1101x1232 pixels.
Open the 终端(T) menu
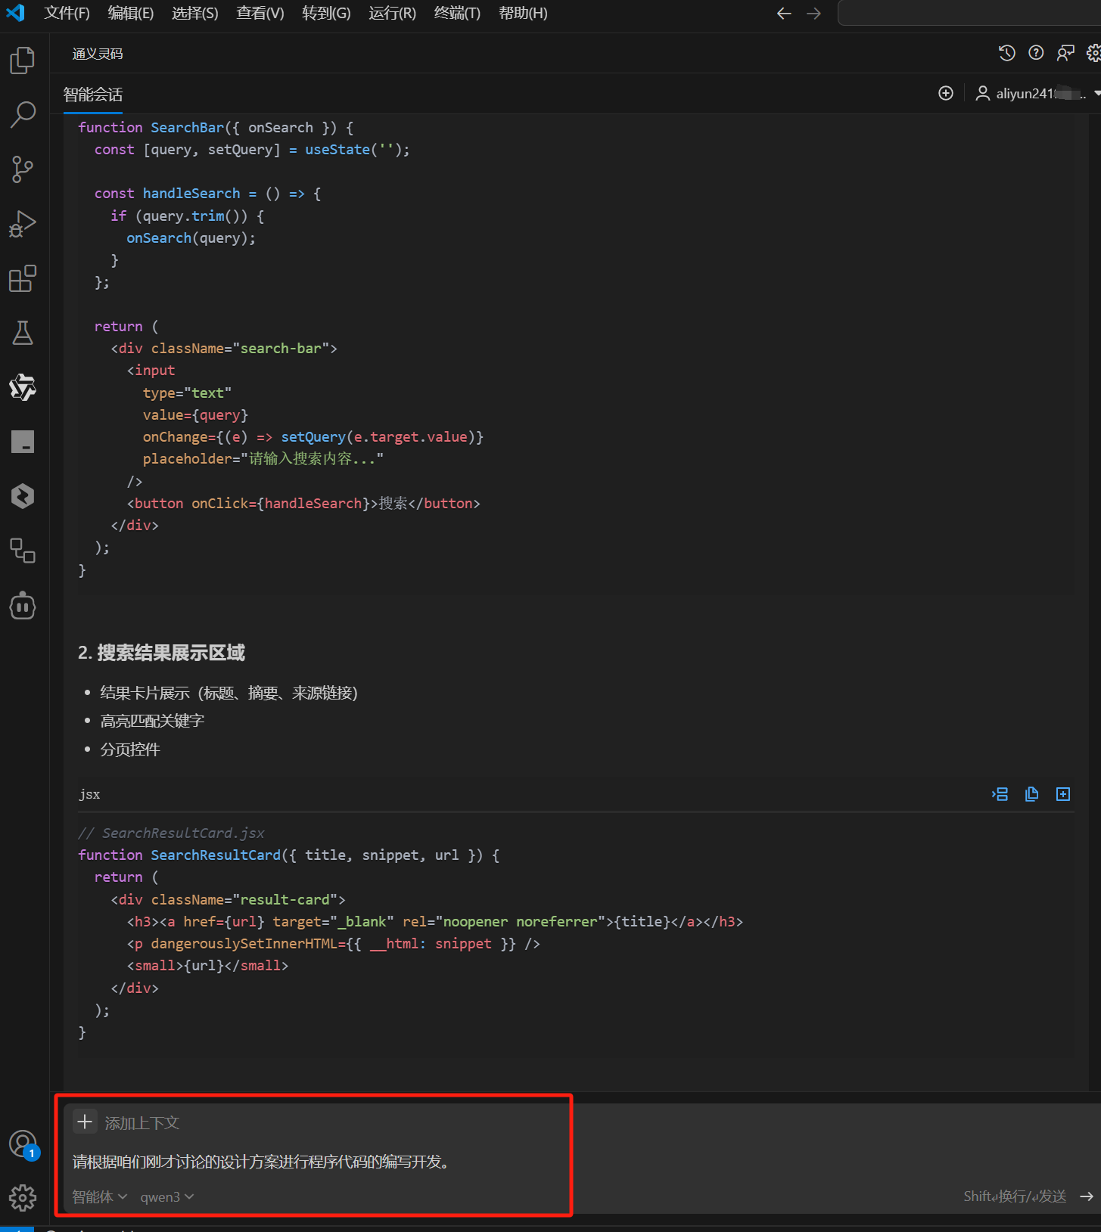click(x=457, y=14)
